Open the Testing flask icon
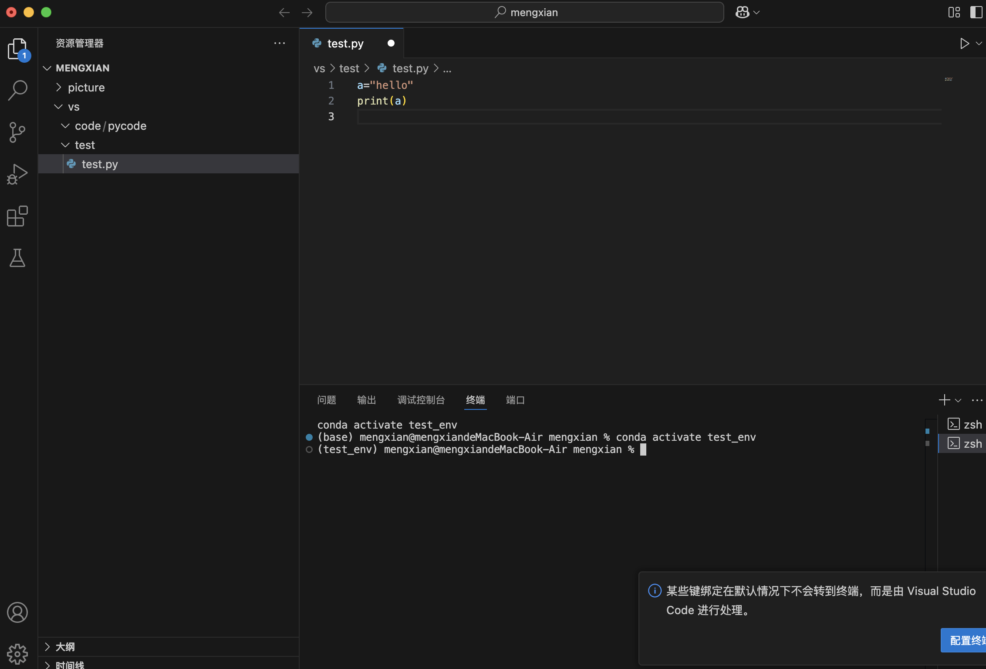This screenshot has width=986, height=669. click(17, 258)
